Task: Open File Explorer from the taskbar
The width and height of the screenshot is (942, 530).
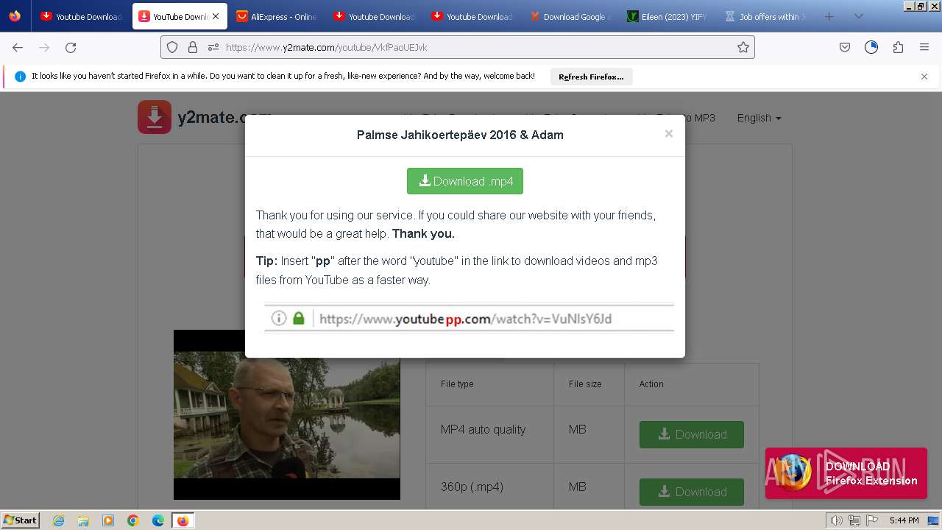Action: point(83,520)
